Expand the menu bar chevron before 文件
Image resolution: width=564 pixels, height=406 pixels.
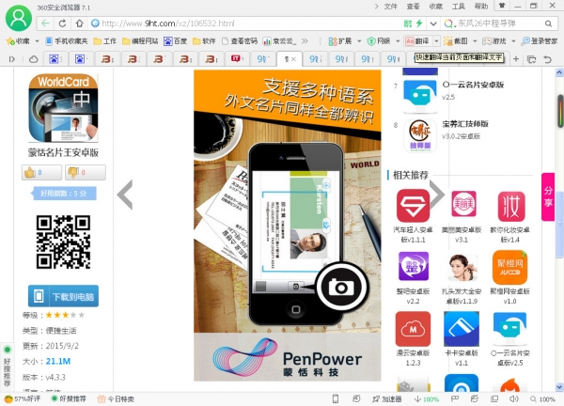pos(377,7)
